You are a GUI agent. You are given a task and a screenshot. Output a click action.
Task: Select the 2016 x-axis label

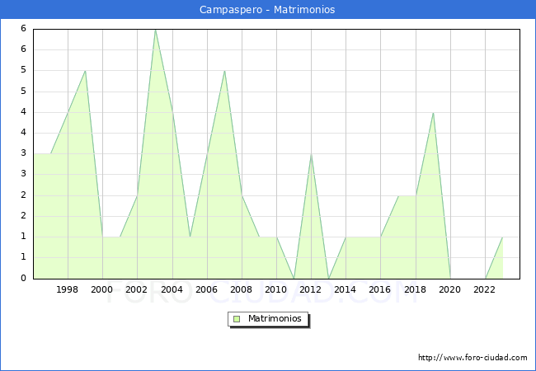[x=380, y=289]
